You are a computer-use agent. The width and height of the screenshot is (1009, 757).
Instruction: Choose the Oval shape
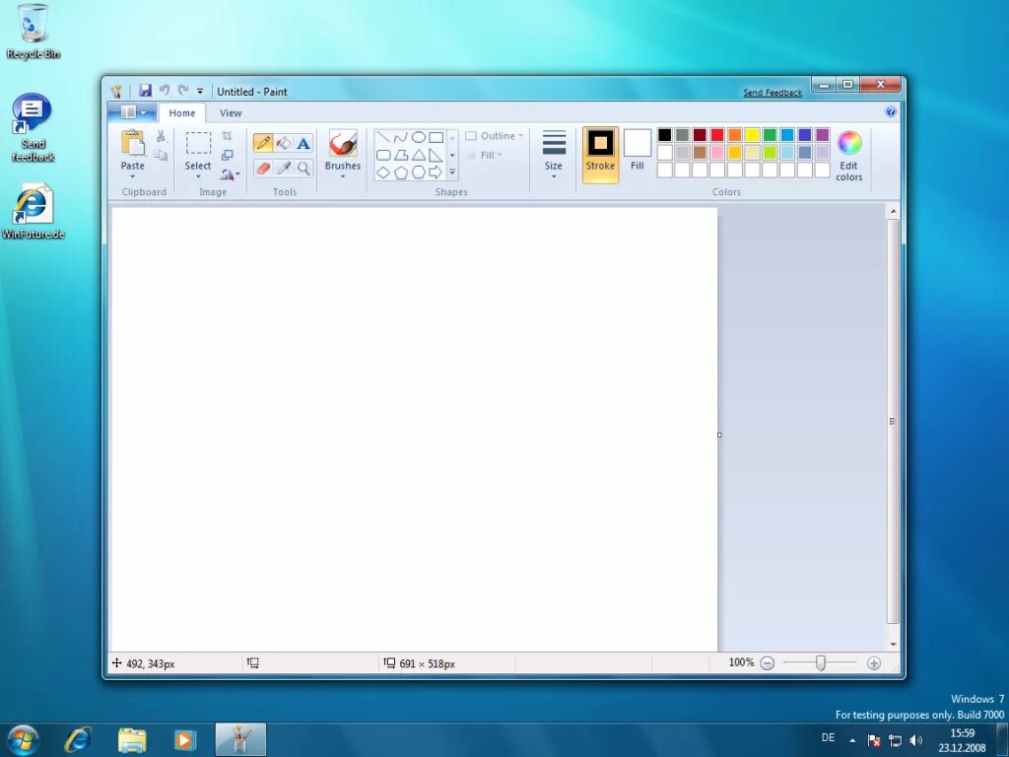click(418, 136)
